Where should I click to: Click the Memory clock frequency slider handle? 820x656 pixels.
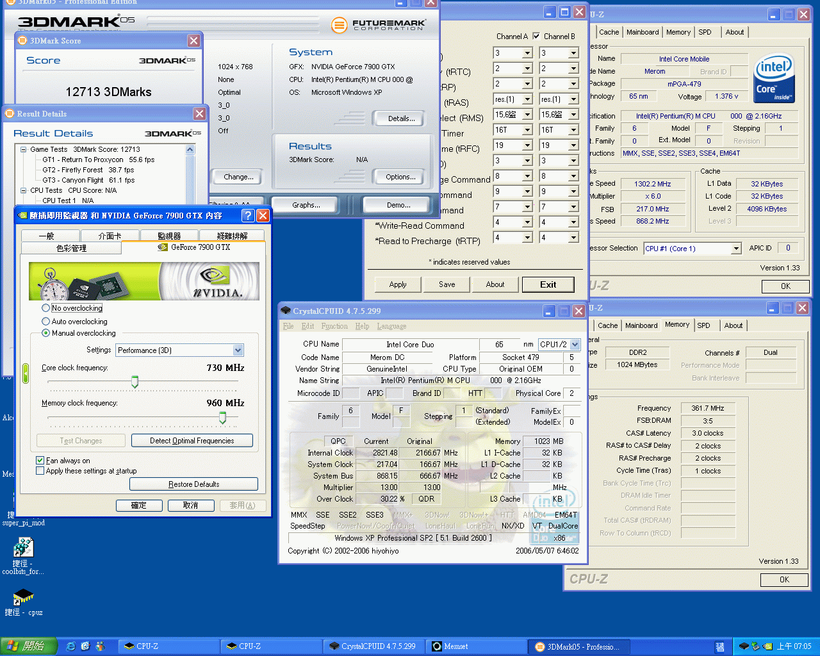pos(222,418)
